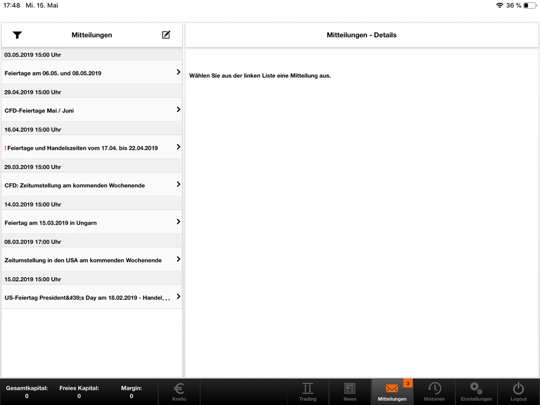Tap the Wi-Fi status icon
The image size is (540, 405).
coord(500,5)
